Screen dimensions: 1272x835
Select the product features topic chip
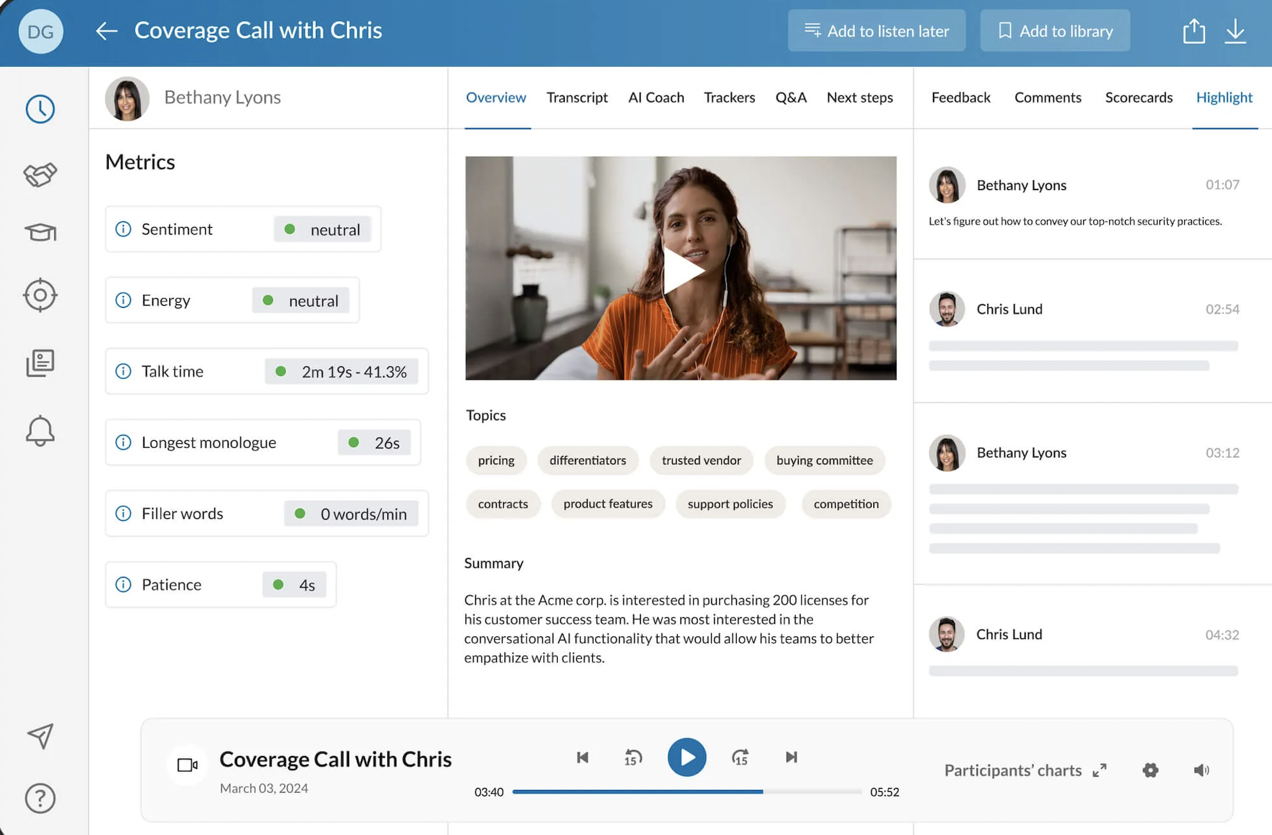coord(608,504)
